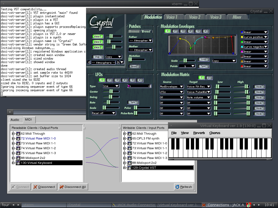Click the MIDI icon beside 65:OPL3 FM synth
Viewport: 278px width, 208px height.
point(129,138)
